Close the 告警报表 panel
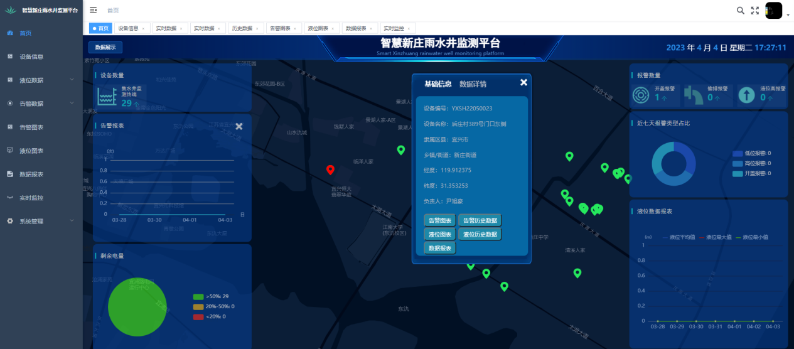This screenshot has height=349, width=794. pos(239,126)
